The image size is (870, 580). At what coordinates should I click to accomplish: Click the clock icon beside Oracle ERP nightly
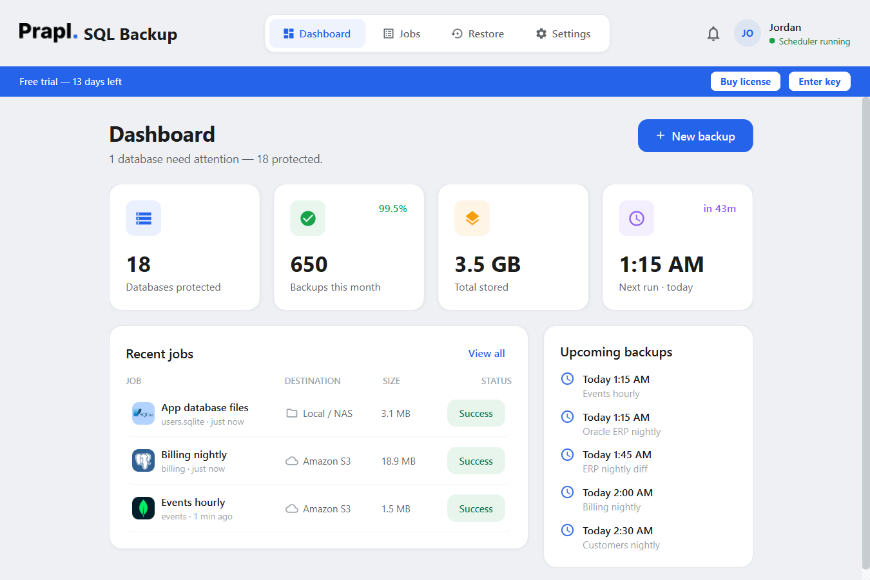pyautogui.click(x=568, y=417)
